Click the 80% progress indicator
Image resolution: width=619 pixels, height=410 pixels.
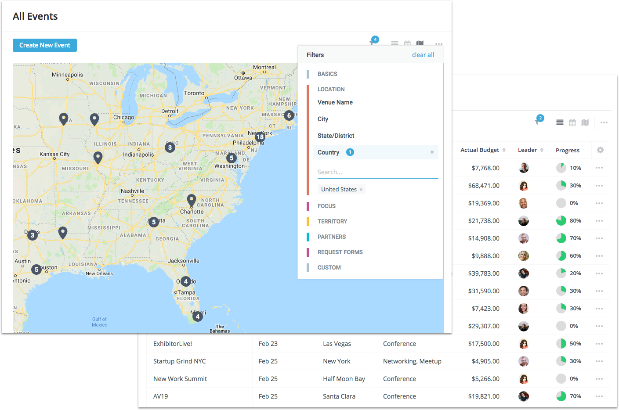pyautogui.click(x=561, y=221)
